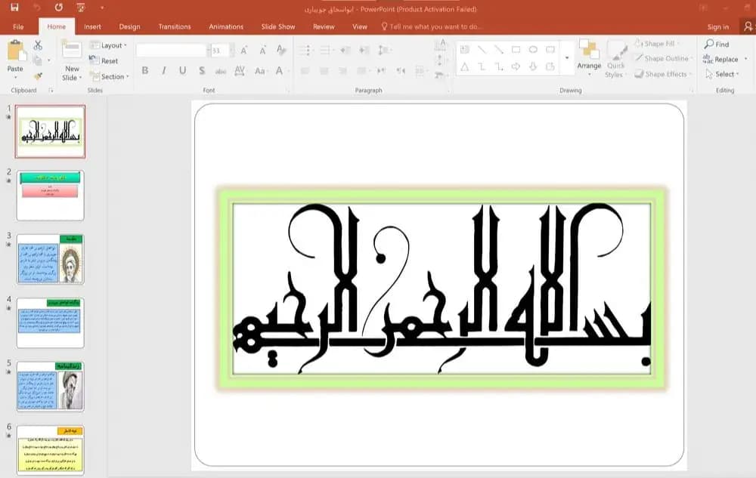This screenshot has height=478, width=756.
Task: Pick the Text Box shape in the gallery
Action: [465, 50]
